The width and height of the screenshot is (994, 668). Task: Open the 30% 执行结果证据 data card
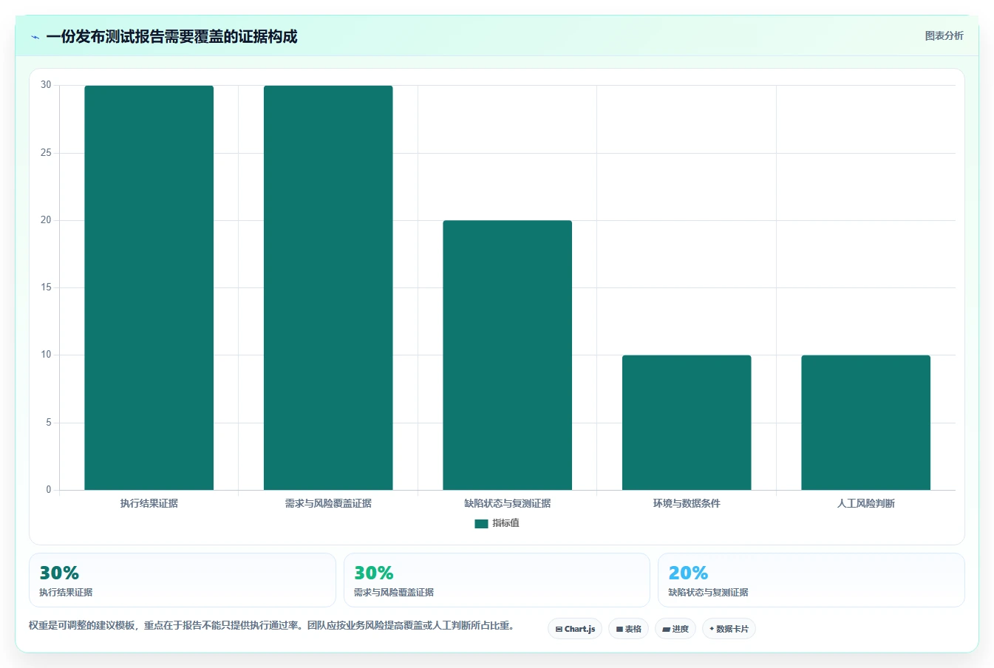click(x=183, y=580)
